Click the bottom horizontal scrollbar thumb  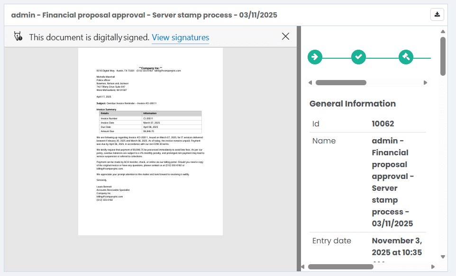pos(340,267)
